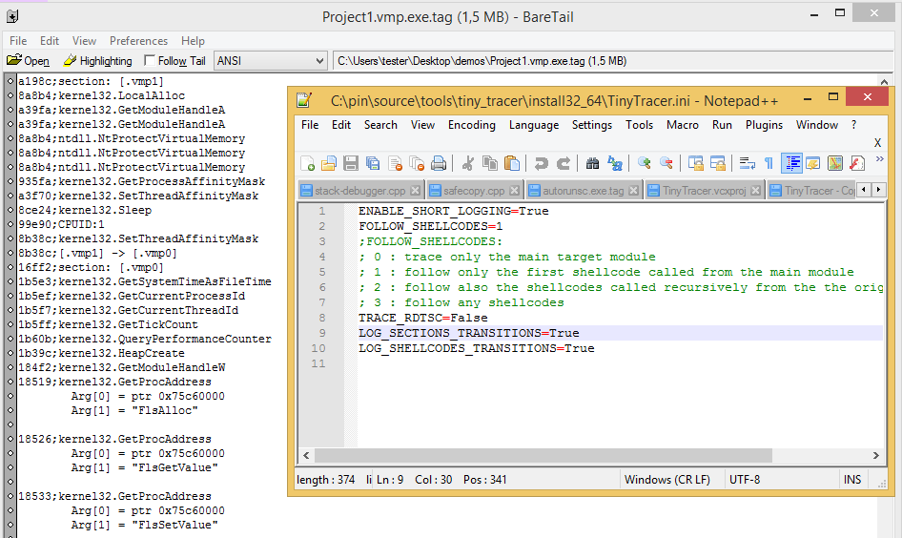Click the Save icon in Notepad++ toolbar

[x=351, y=163]
